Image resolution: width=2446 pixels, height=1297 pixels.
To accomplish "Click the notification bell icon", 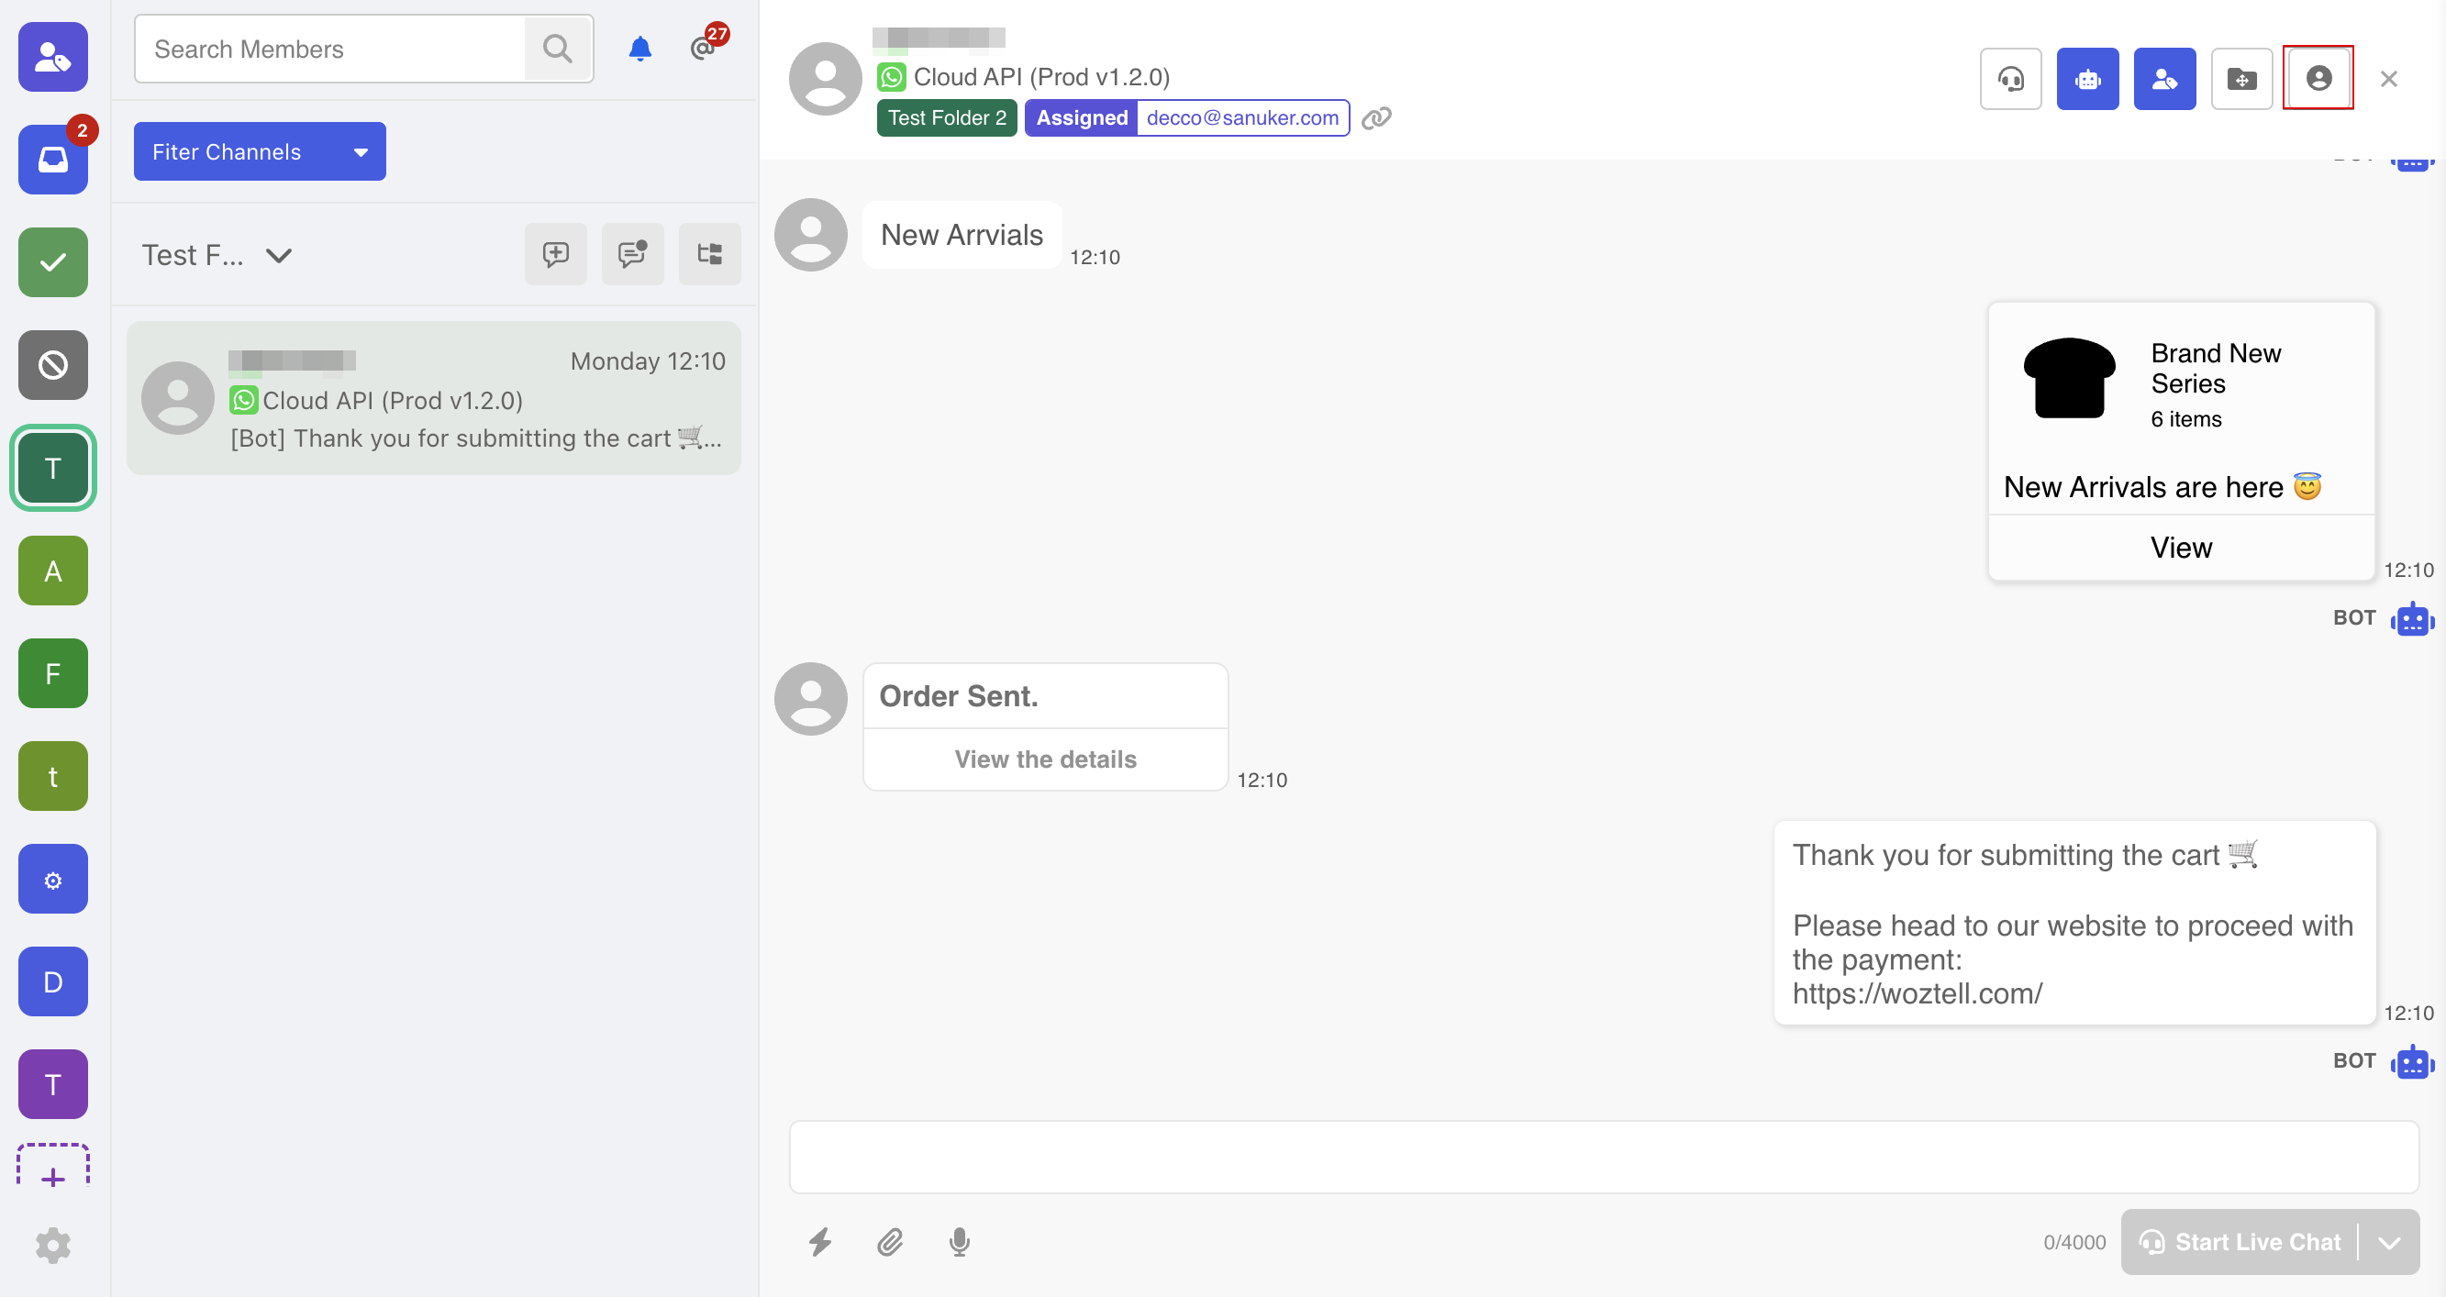I will tap(640, 49).
